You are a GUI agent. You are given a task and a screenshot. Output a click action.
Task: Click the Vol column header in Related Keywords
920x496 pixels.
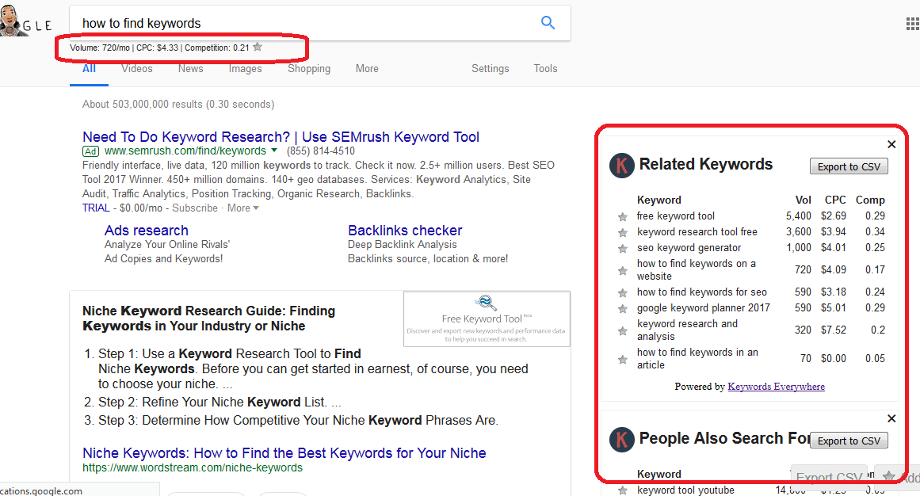tap(804, 200)
